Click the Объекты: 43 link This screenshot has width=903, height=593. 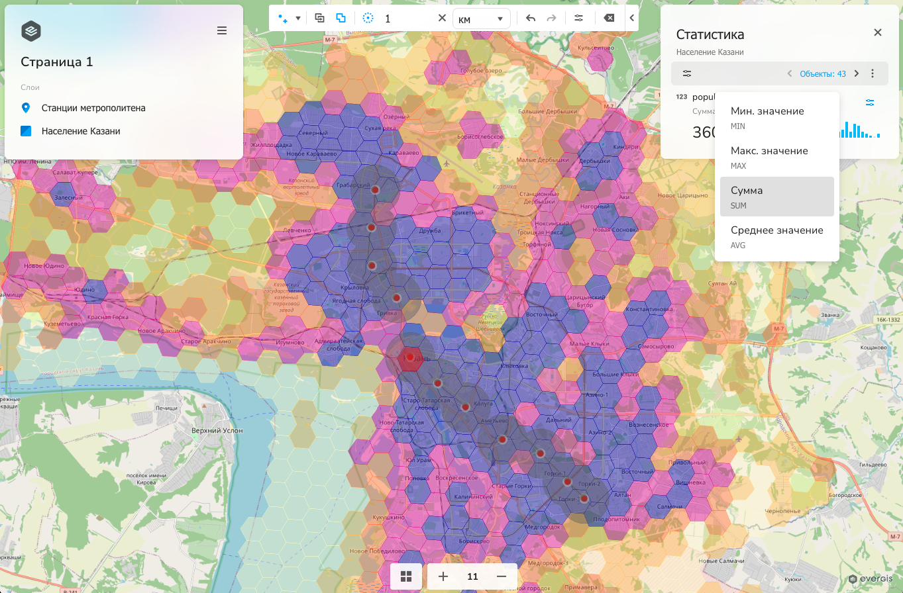tap(823, 74)
